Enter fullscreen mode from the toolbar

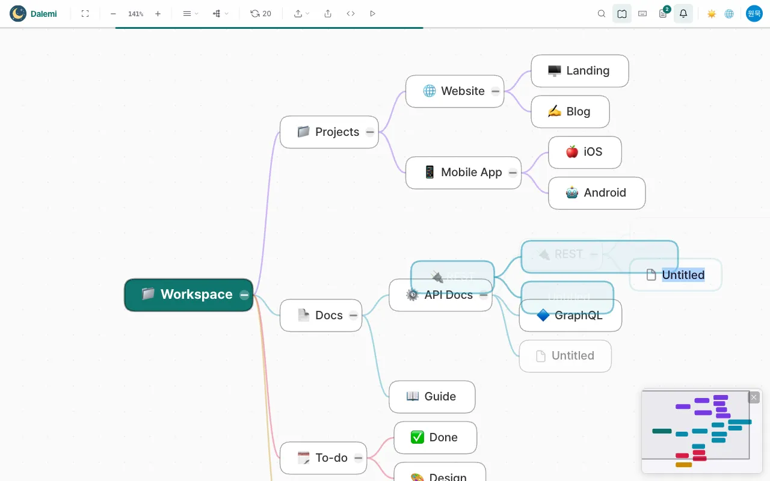[85, 13]
